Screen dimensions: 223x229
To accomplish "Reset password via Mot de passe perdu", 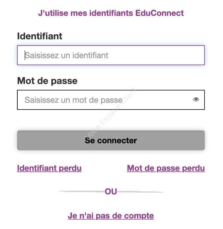I will [166, 168].
